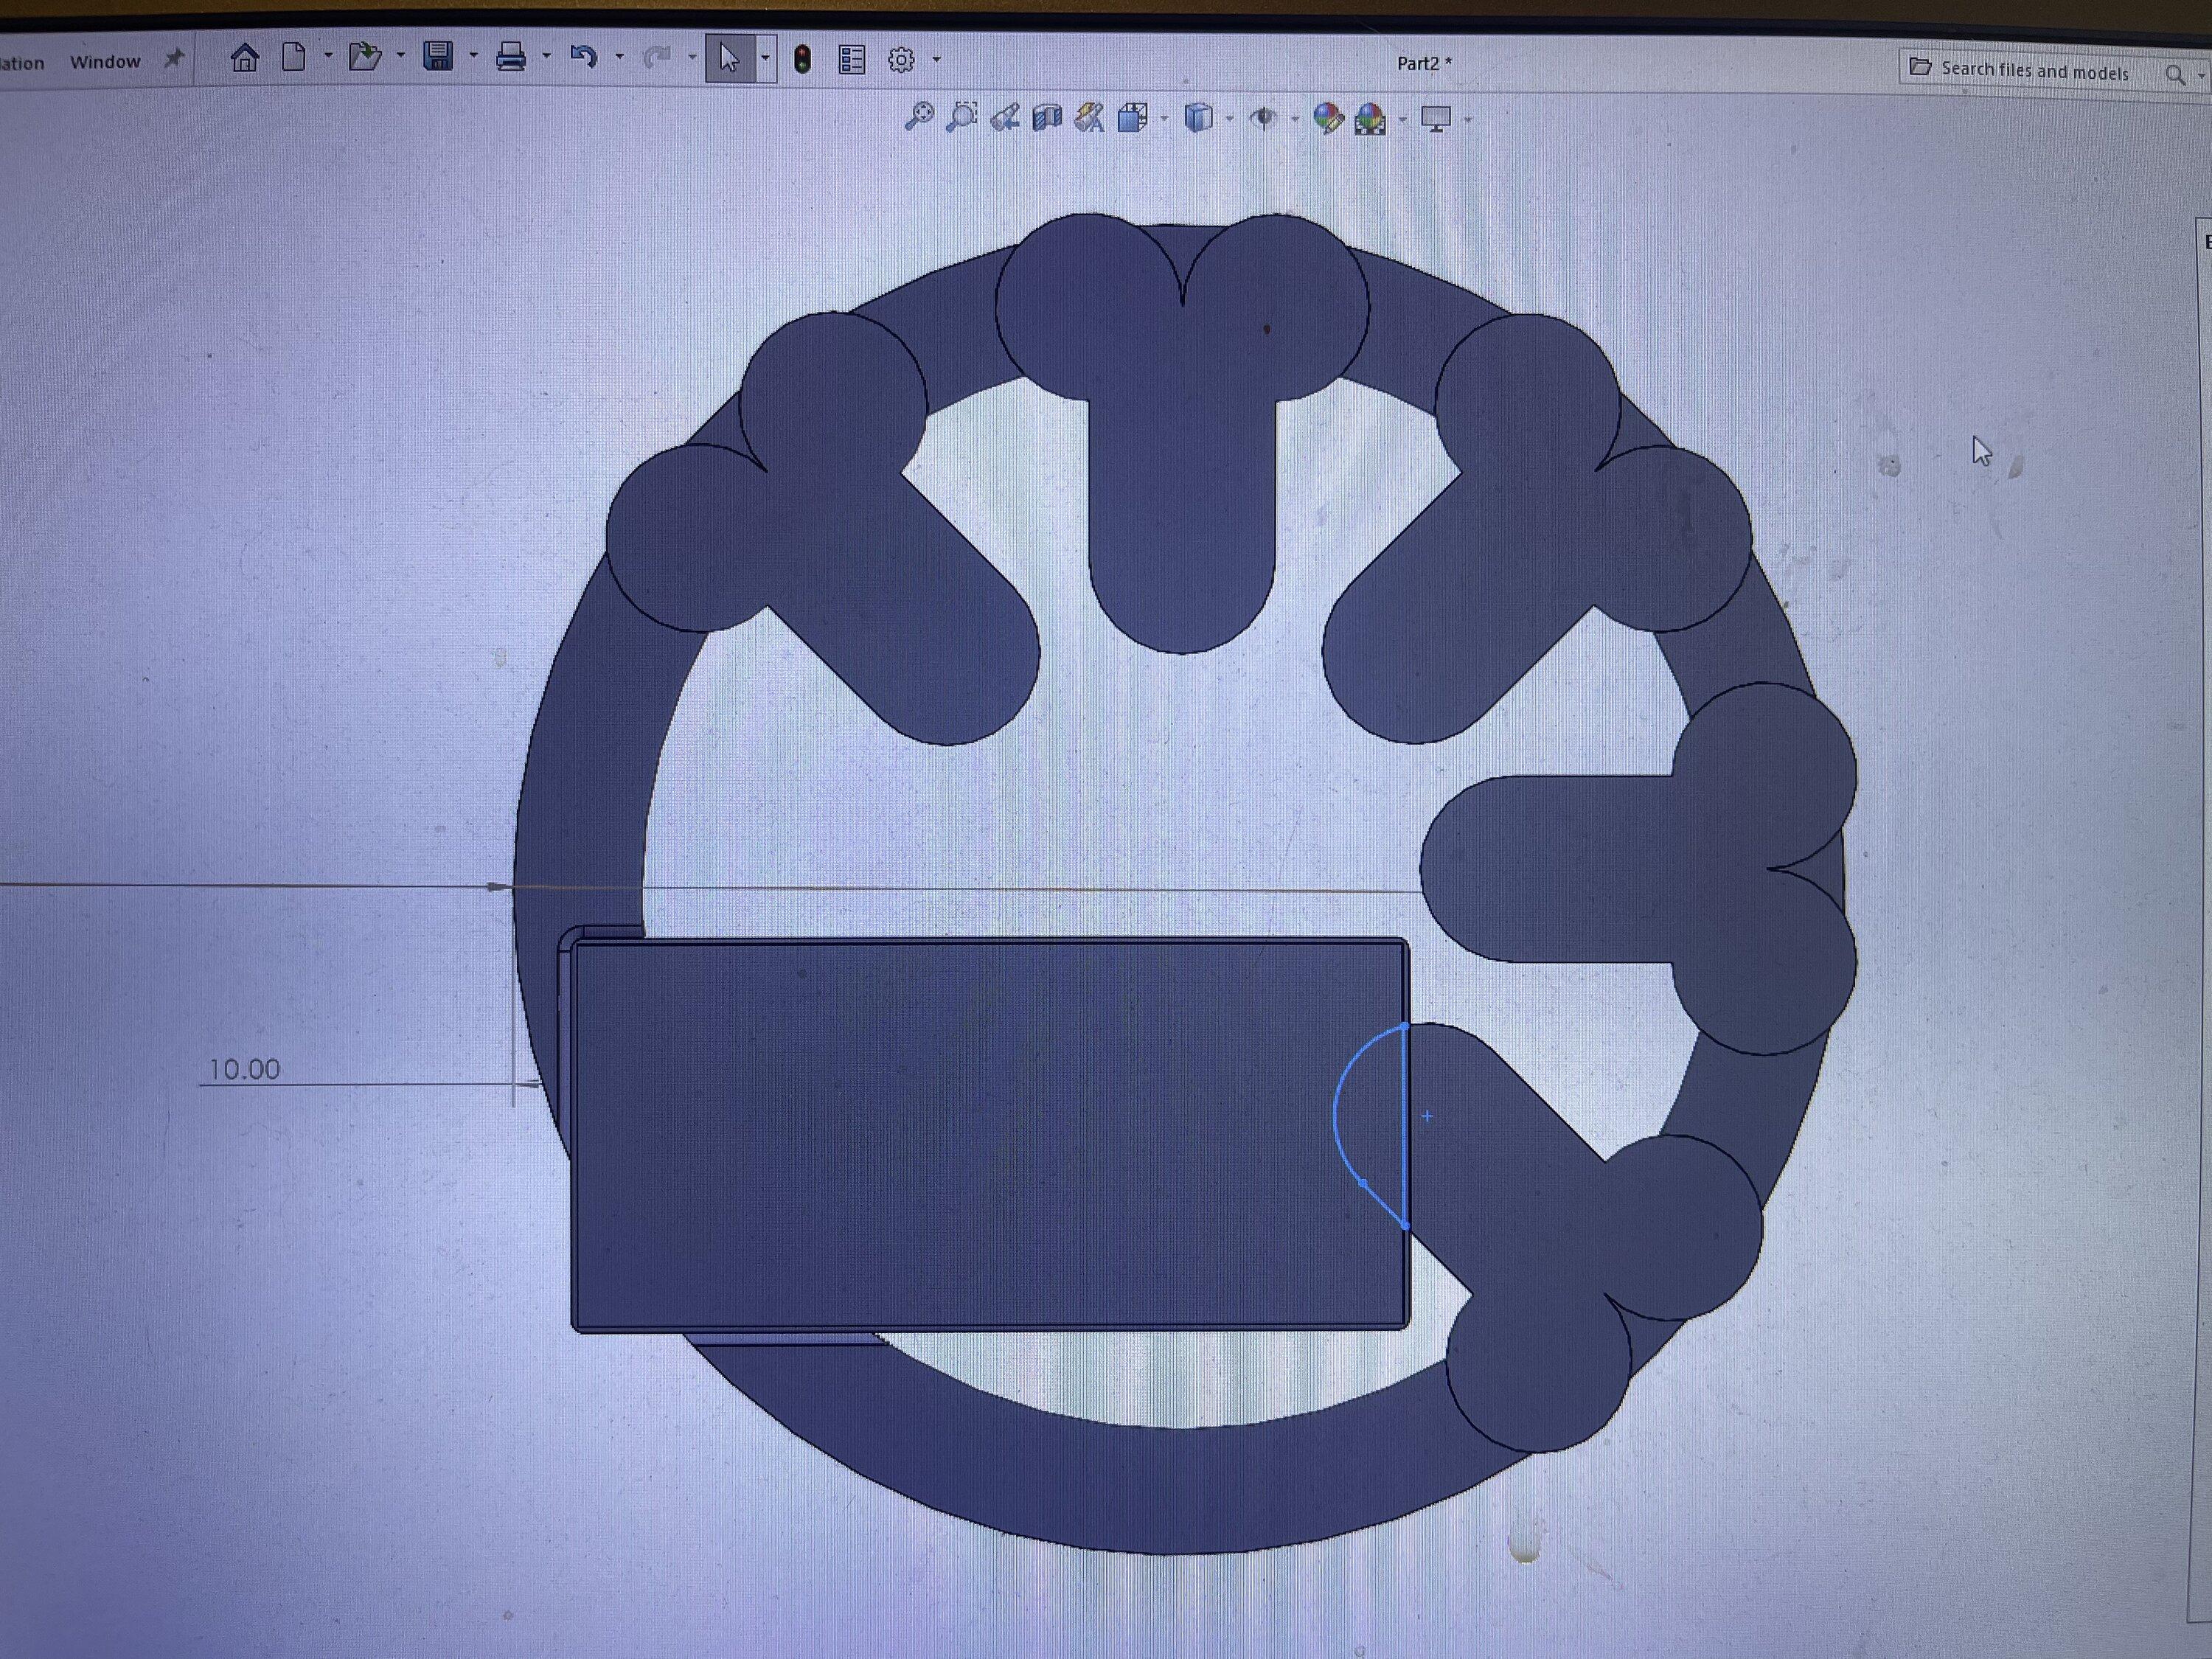
Task: Open View Settings monitor icon
Action: (x=1436, y=119)
